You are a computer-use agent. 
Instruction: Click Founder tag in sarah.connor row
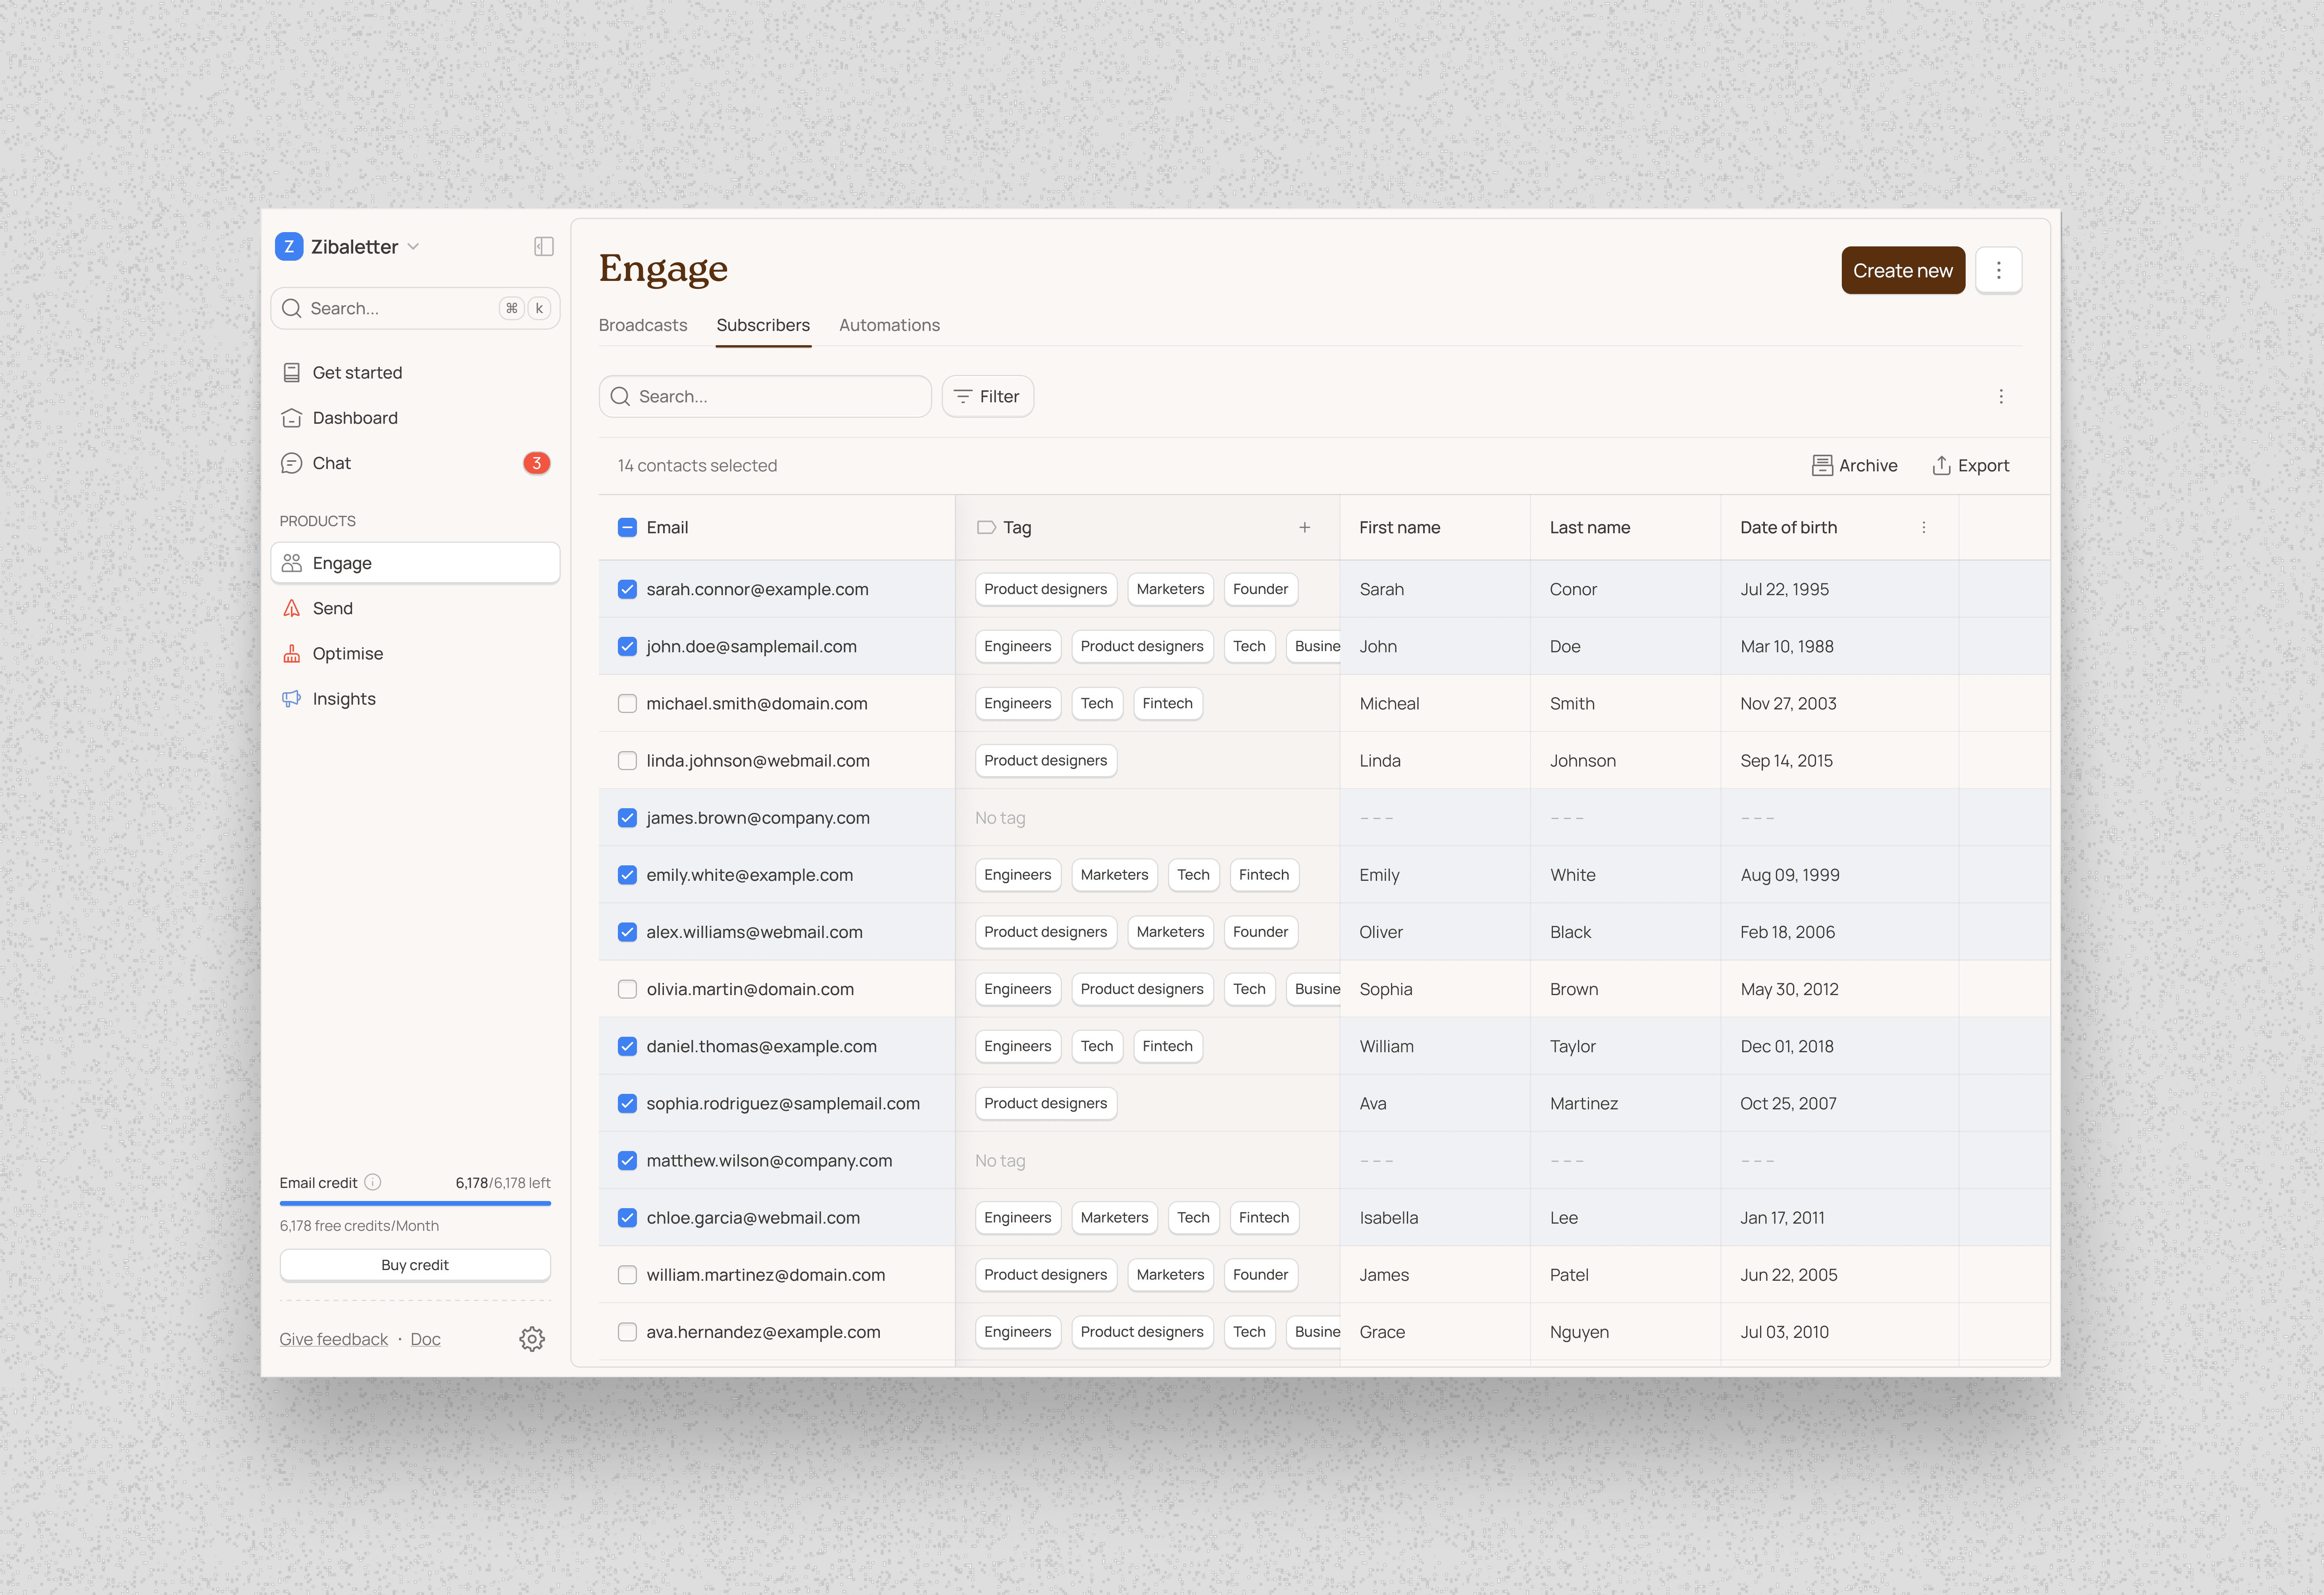tap(1260, 589)
